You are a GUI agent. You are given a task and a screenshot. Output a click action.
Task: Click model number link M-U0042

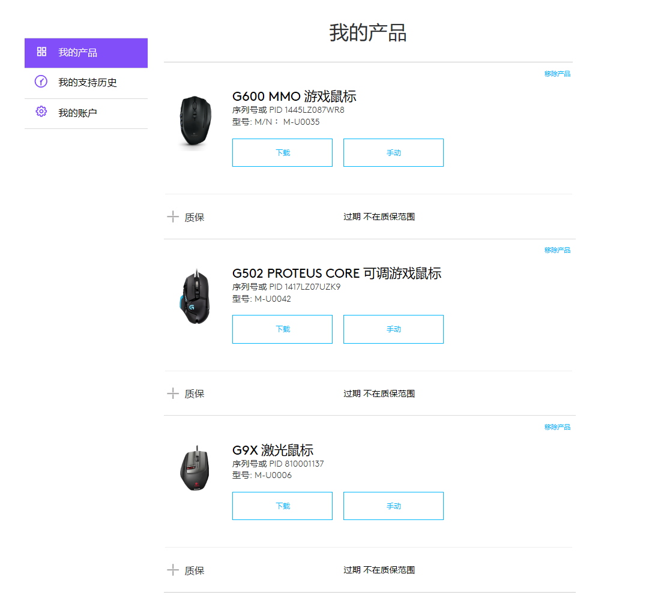pyautogui.click(x=273, y=299)
